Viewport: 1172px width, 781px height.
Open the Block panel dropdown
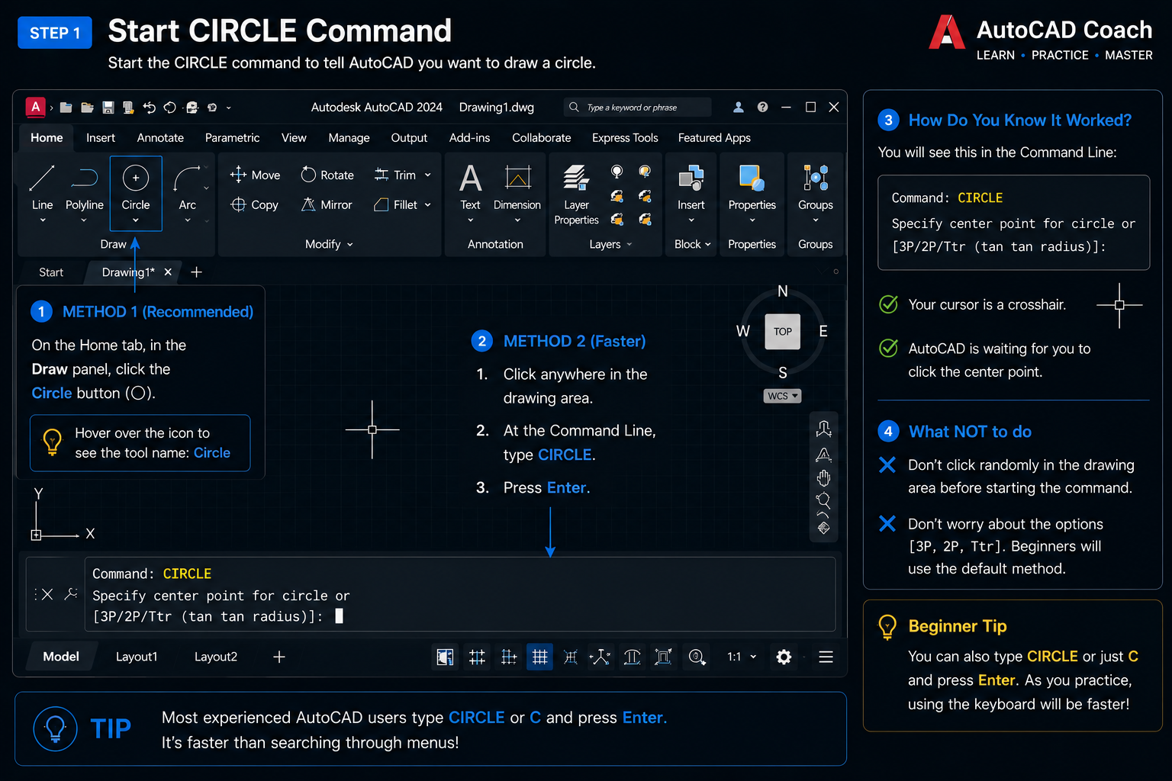[x=692, y=244]
